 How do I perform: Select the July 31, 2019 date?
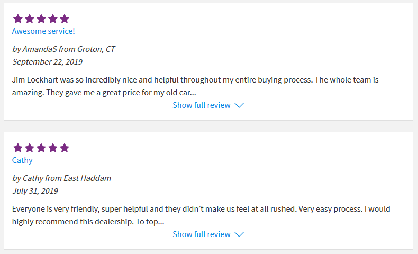coord(35,191)
